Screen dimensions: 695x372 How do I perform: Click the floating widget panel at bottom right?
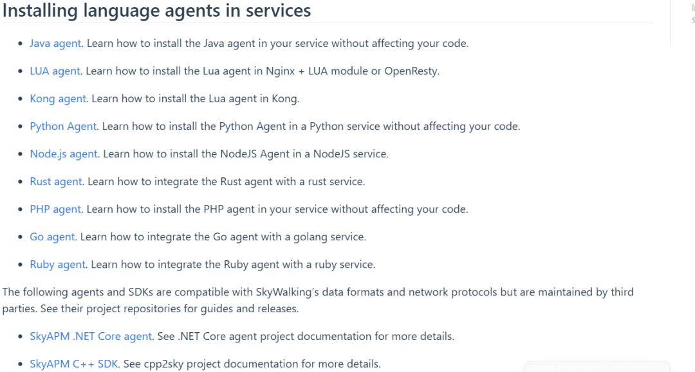point(597,367)
